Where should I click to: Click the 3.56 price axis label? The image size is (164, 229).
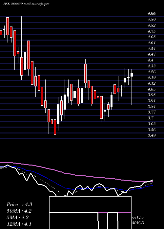(152, 130)
